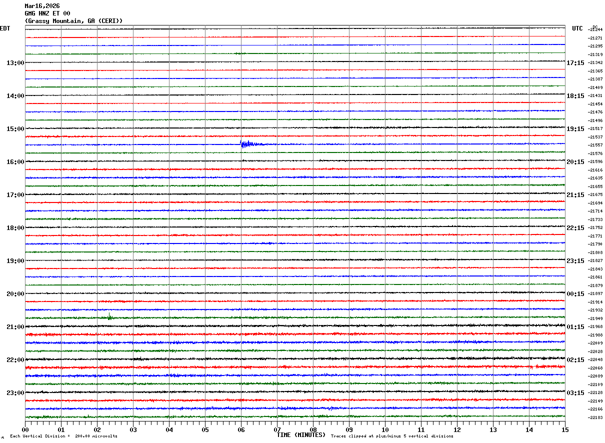Click the DC offset value -21517

click(x=595, y=129)
